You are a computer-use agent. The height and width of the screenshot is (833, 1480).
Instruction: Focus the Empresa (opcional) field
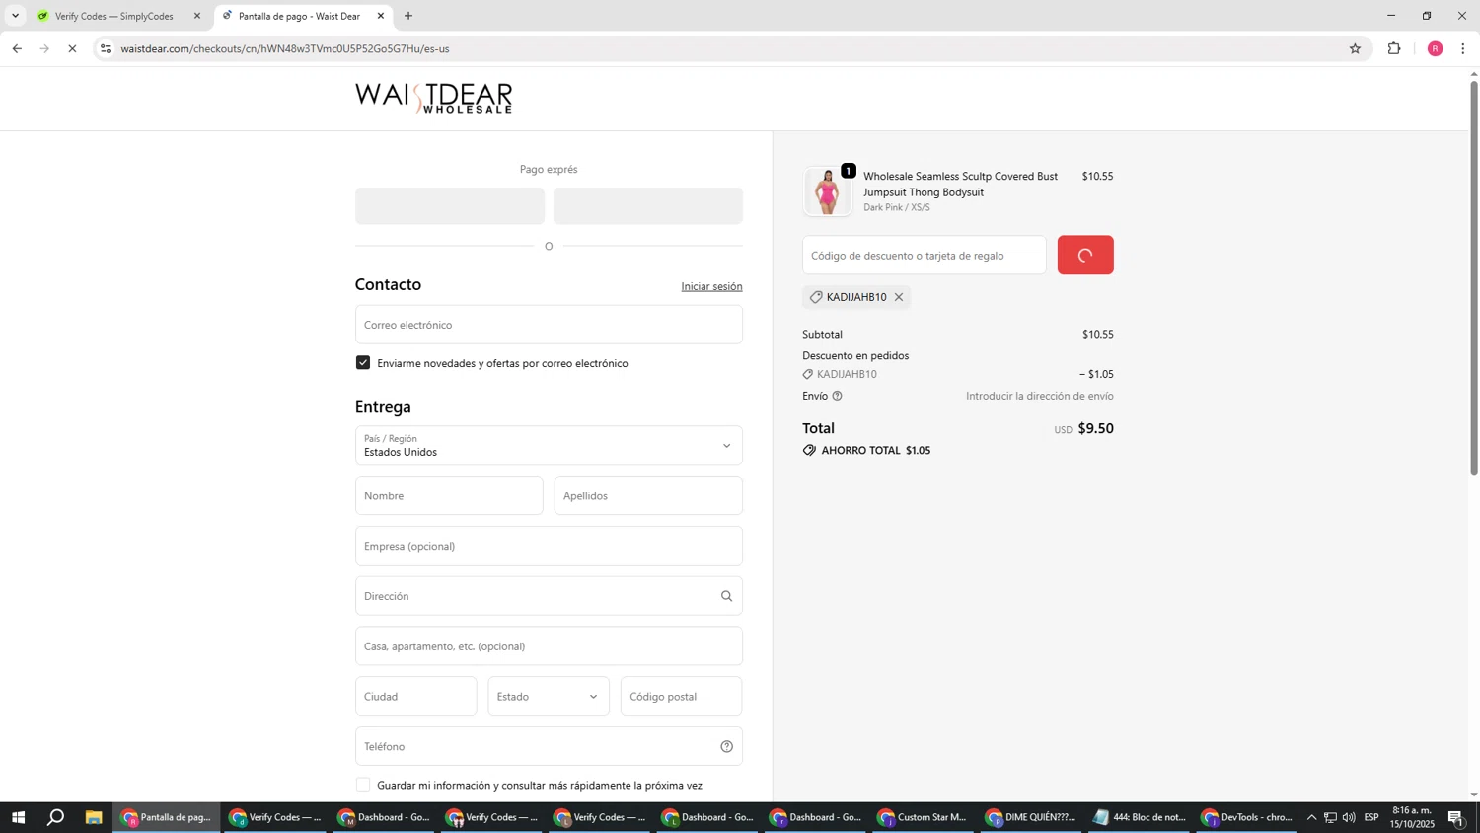(549, 546)
